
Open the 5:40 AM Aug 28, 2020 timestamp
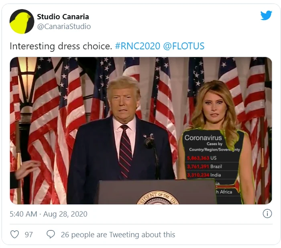pyautogui.click(x=48, y=214)
